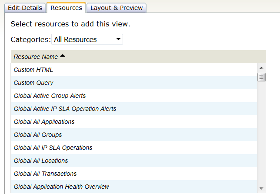Image resolution: width=280 pixels, height=194 pixels.
Task: Choose Global Active Group Alerts
Action: [134, 96]
